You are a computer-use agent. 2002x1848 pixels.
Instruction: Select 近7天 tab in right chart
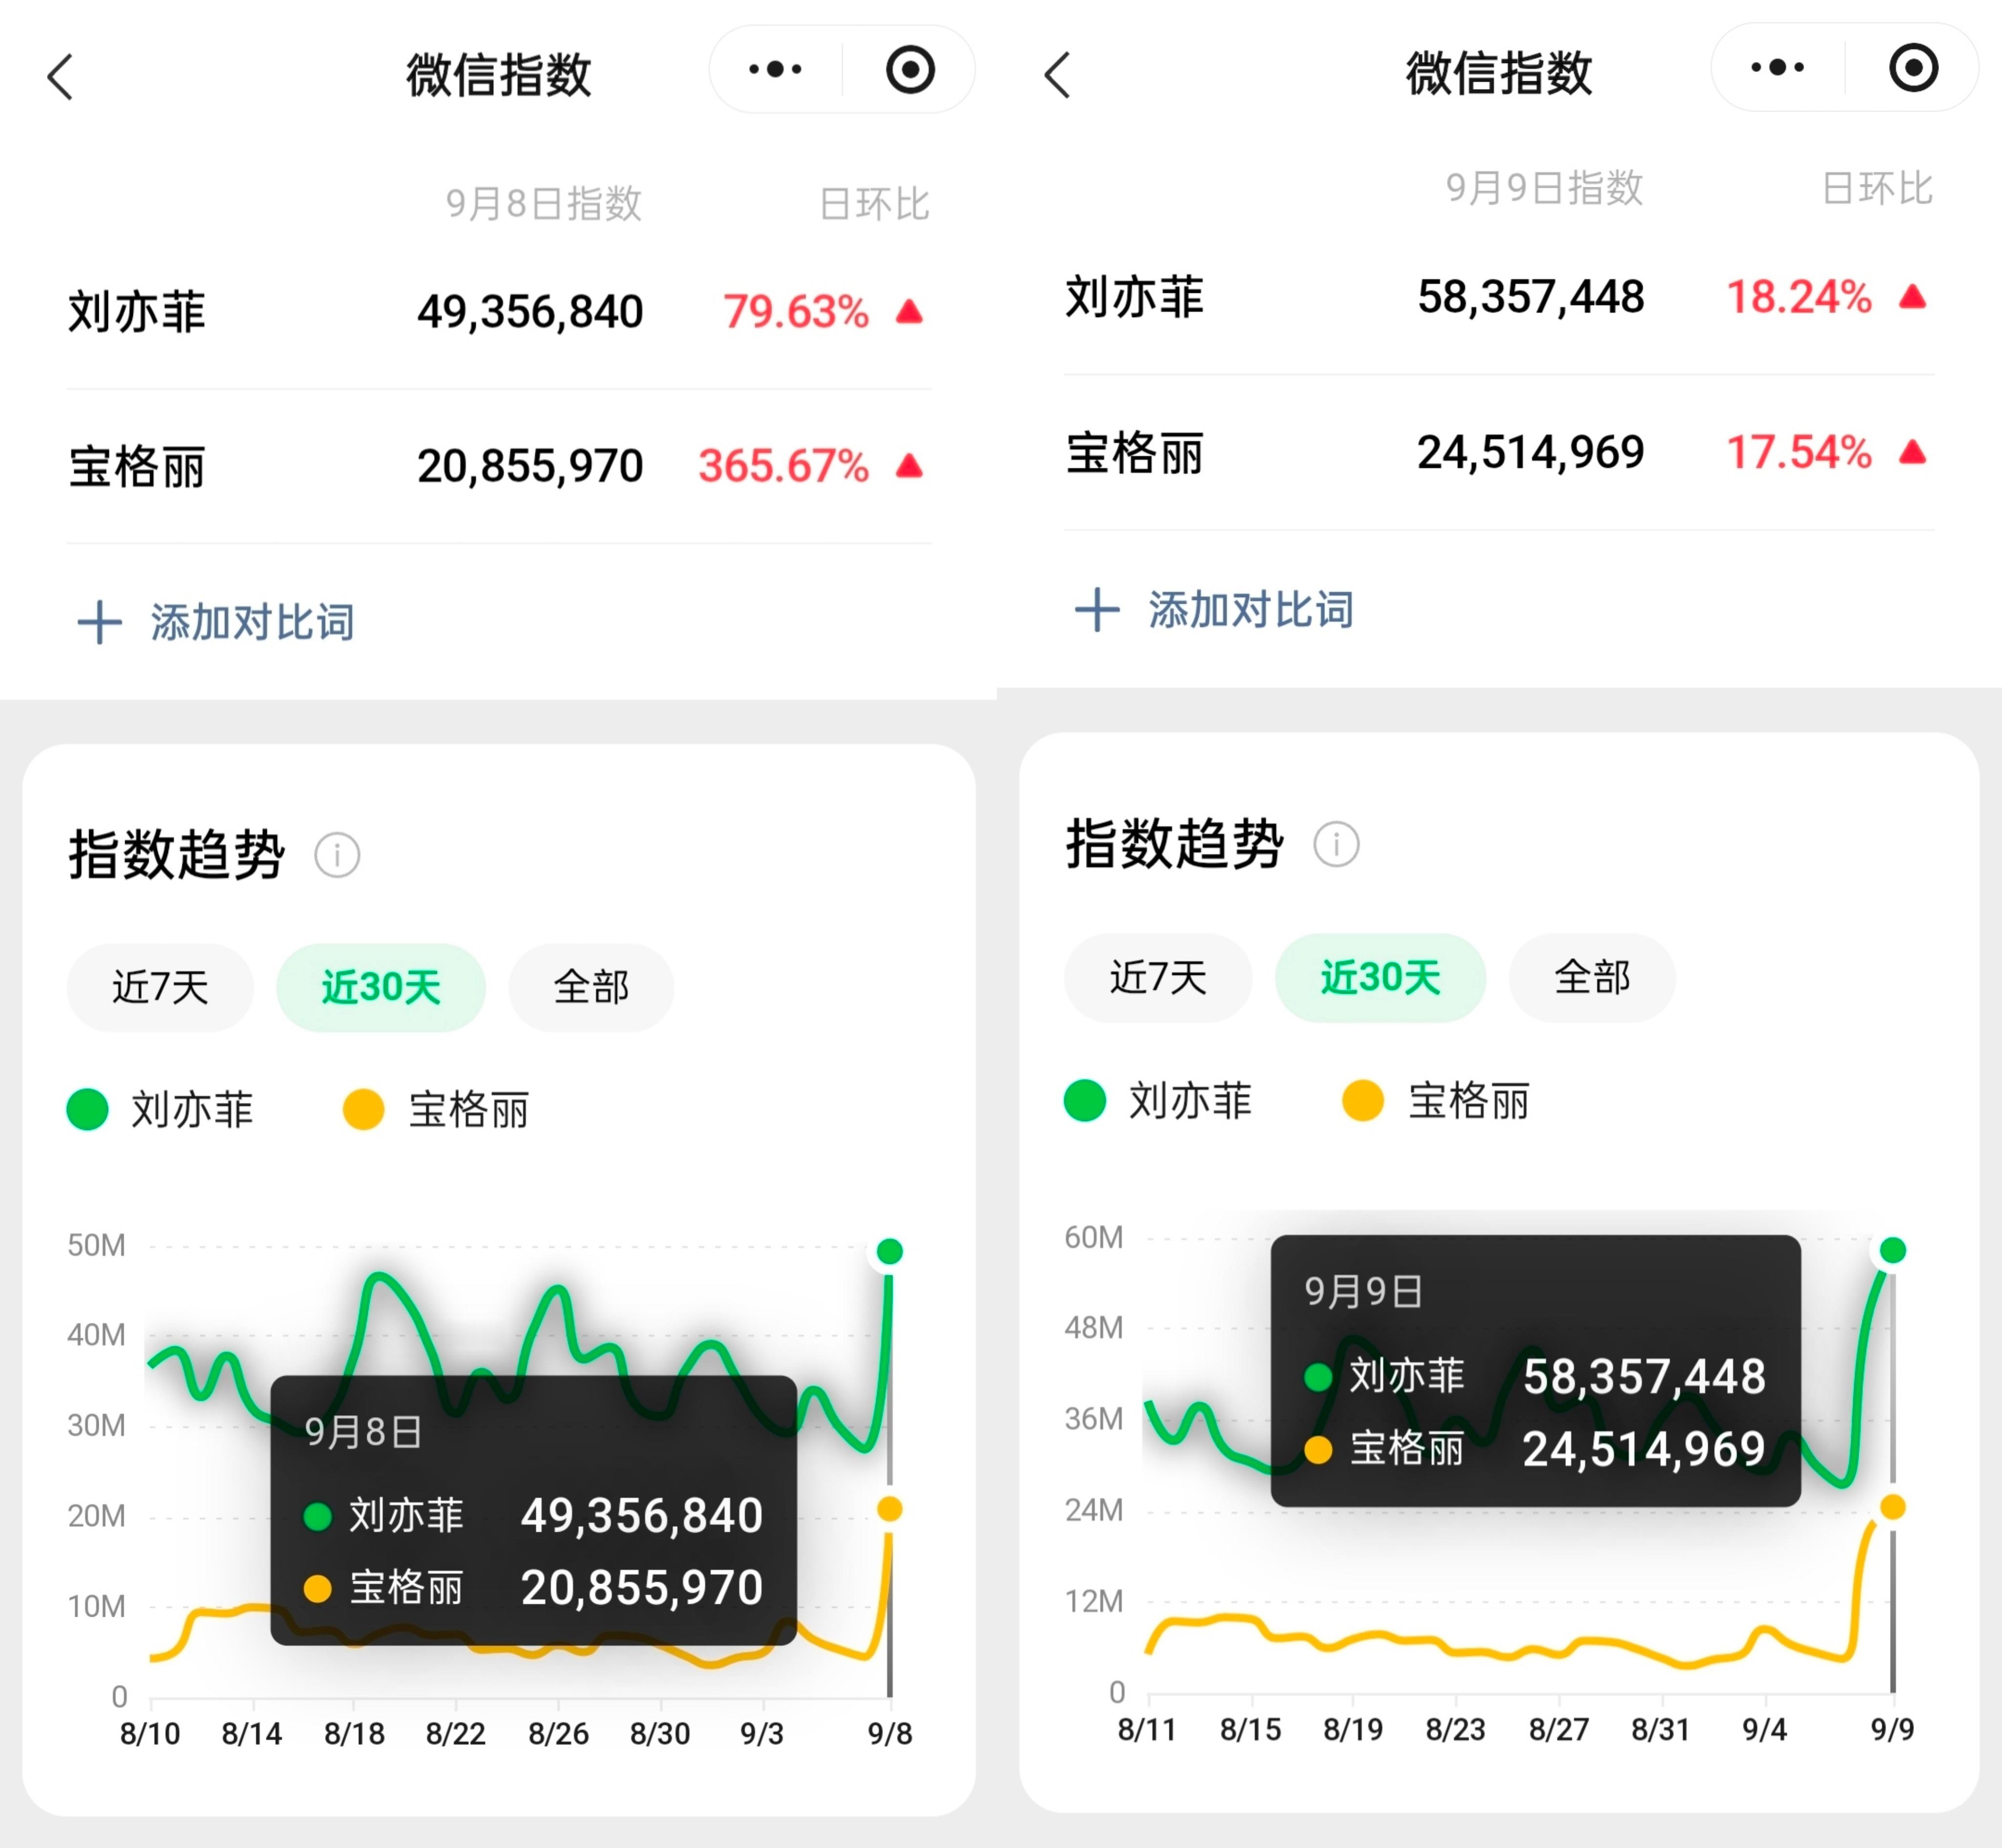click(x=1158, y=977)
